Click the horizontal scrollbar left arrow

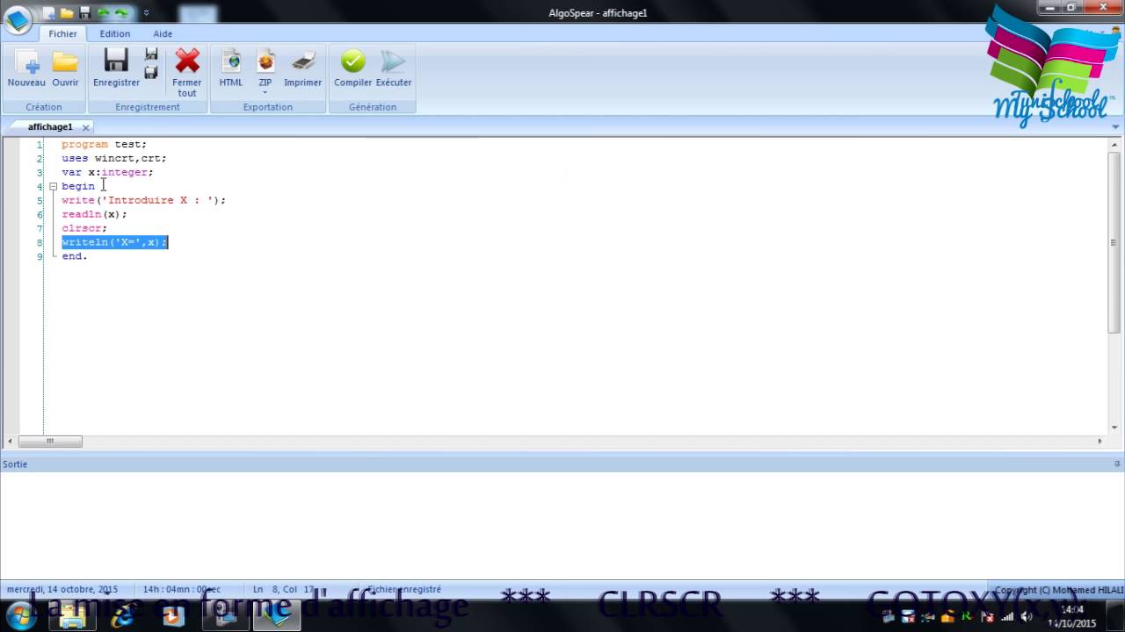point(10,442)
